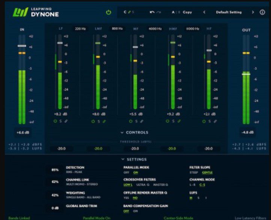Edit the 220 Hz crossover frequency
The width and height of the screenshot is (271, 220).
[x=80, y=29]
